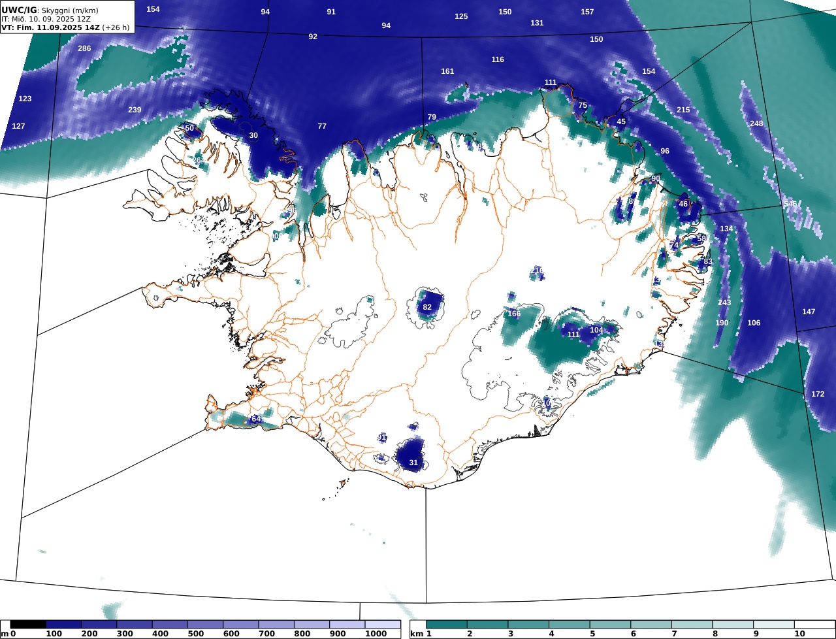
Task: Select the palest 9–10 km legend swatch
Action: click(773, 625)
